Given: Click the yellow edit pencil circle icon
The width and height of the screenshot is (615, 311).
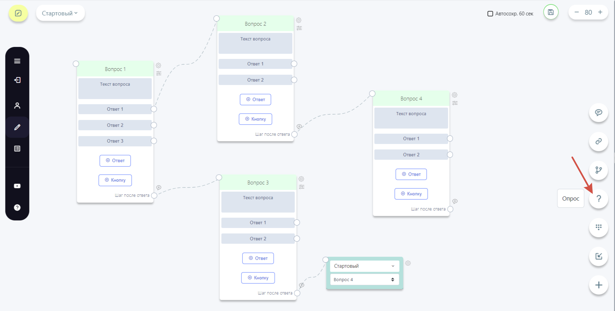Looking at the screenshot, I should tap(18, 13).
